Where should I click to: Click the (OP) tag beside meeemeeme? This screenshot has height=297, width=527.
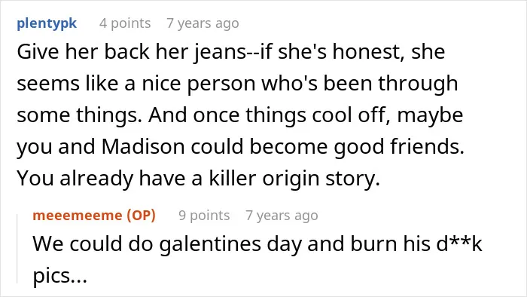[x=142, y=216]
